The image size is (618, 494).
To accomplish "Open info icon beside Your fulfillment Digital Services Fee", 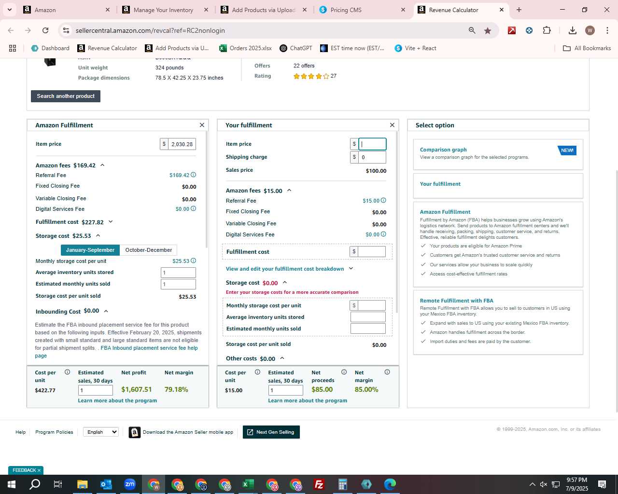I will (x=383, y=234).
